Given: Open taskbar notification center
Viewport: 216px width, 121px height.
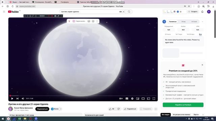Looking at the screenshot, I should 213,119.
